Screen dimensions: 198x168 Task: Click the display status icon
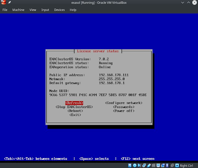[158, 165]
